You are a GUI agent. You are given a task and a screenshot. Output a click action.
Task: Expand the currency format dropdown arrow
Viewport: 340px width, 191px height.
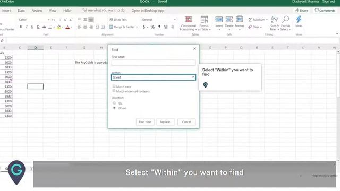pyautogui.click(x=148, y=27)
